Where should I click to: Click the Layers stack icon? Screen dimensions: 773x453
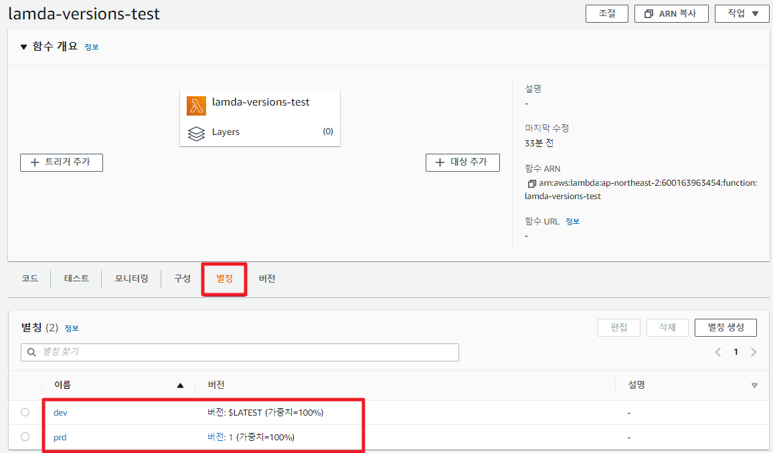tap(196, 134)
